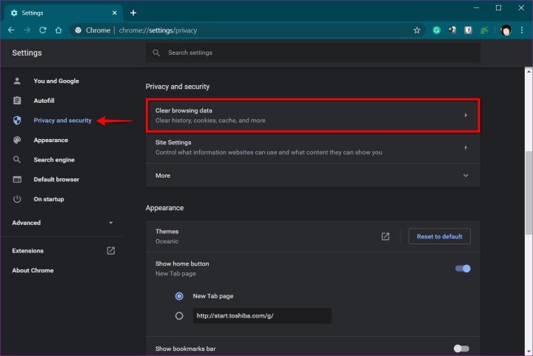Select Privacy and security in the sidebar
Viewport: 533px width, 356px height.
coord(62,120)
